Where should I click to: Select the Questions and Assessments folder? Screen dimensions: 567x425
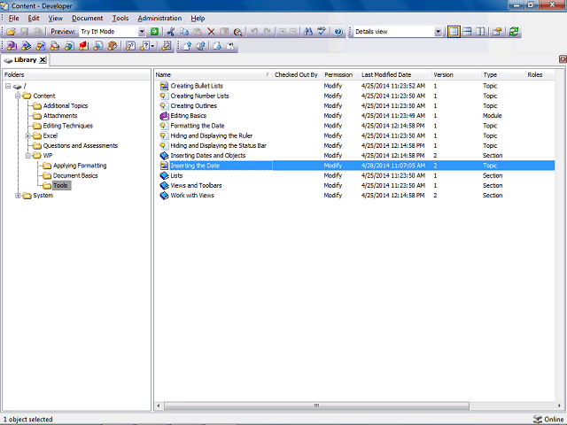(x=81, y=145)
